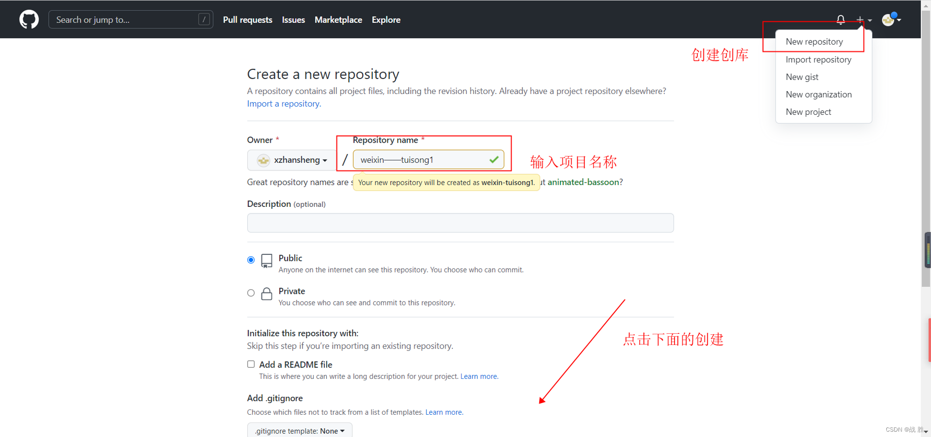Open gitignore Learn more link
Viewport: 931px width, 437px height.
coord(444,412)
